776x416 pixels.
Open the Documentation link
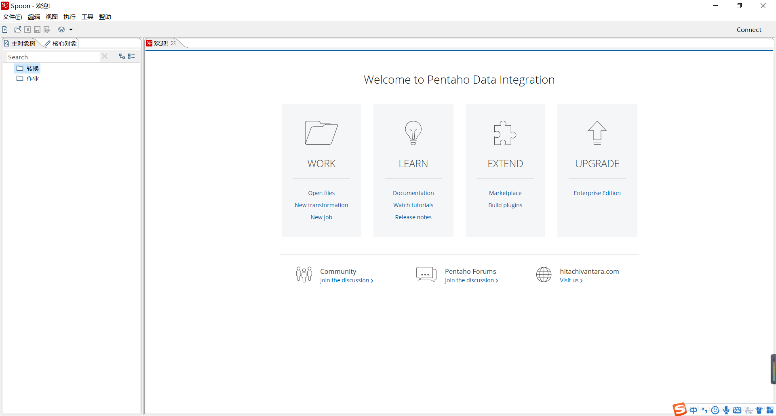point(413,193)
